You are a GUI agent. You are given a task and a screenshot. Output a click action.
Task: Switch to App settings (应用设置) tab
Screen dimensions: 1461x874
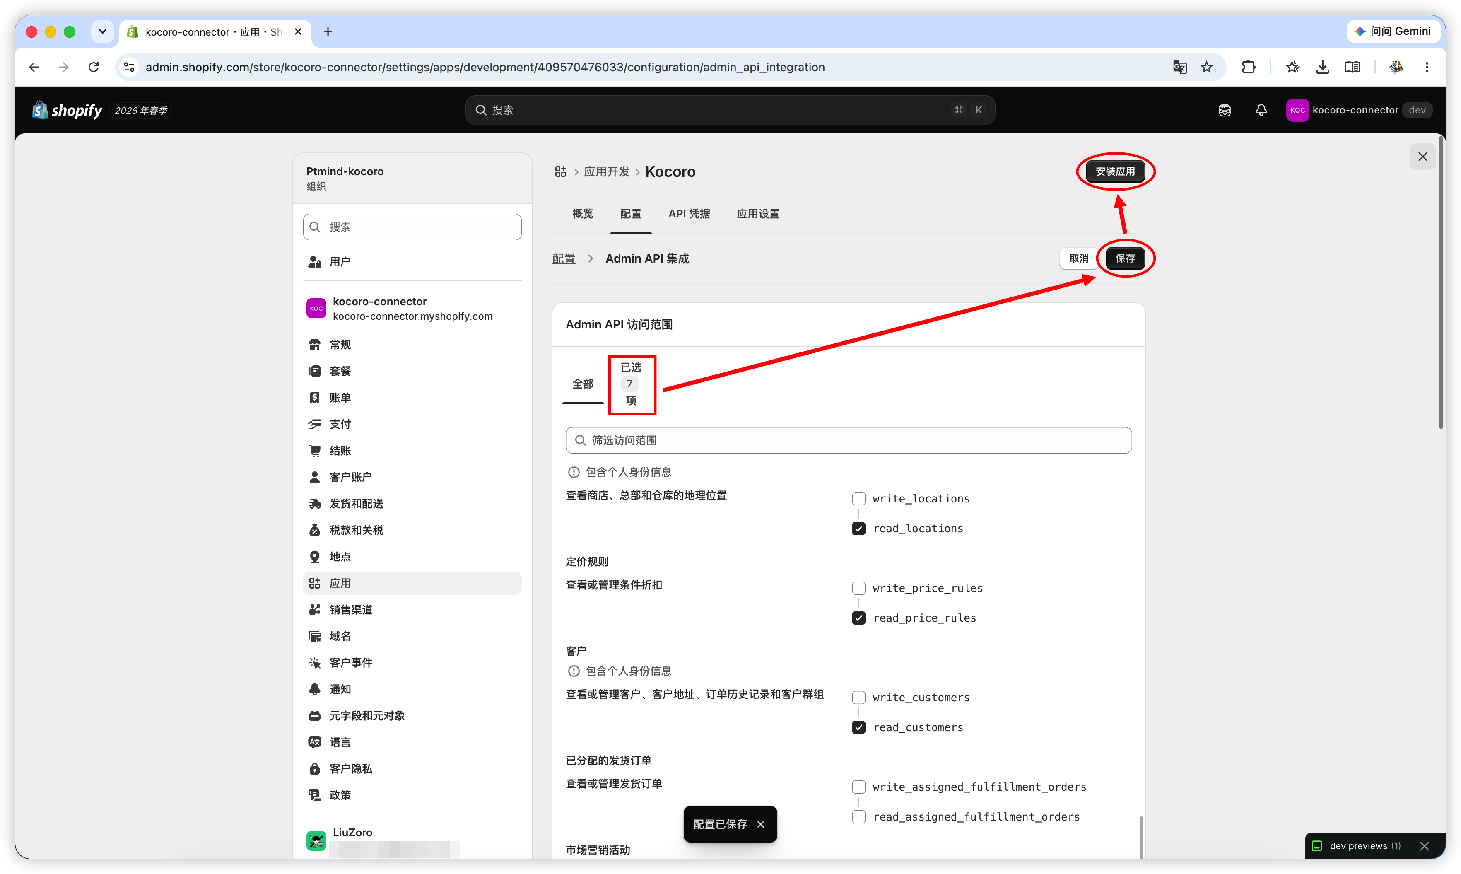(x=758, y=214)
